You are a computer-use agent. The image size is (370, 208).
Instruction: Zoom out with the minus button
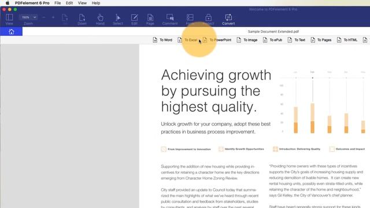coord(44,17)
